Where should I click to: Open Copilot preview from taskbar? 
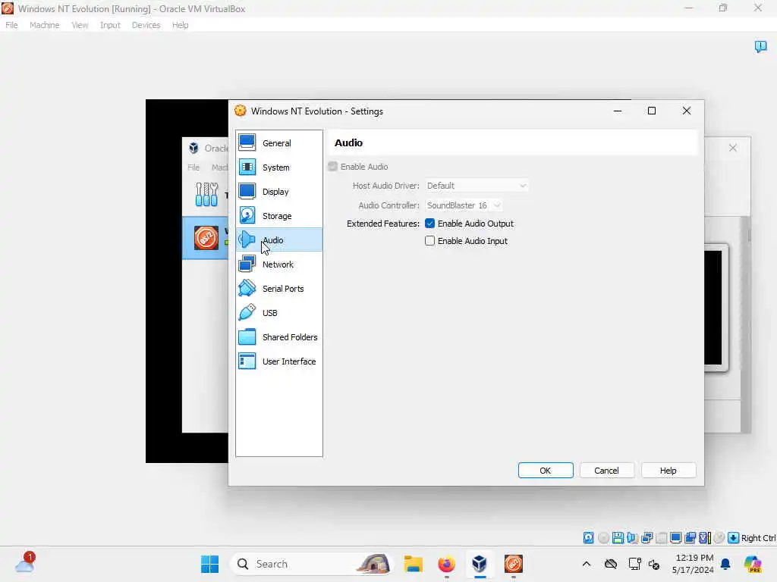(753, 564)
